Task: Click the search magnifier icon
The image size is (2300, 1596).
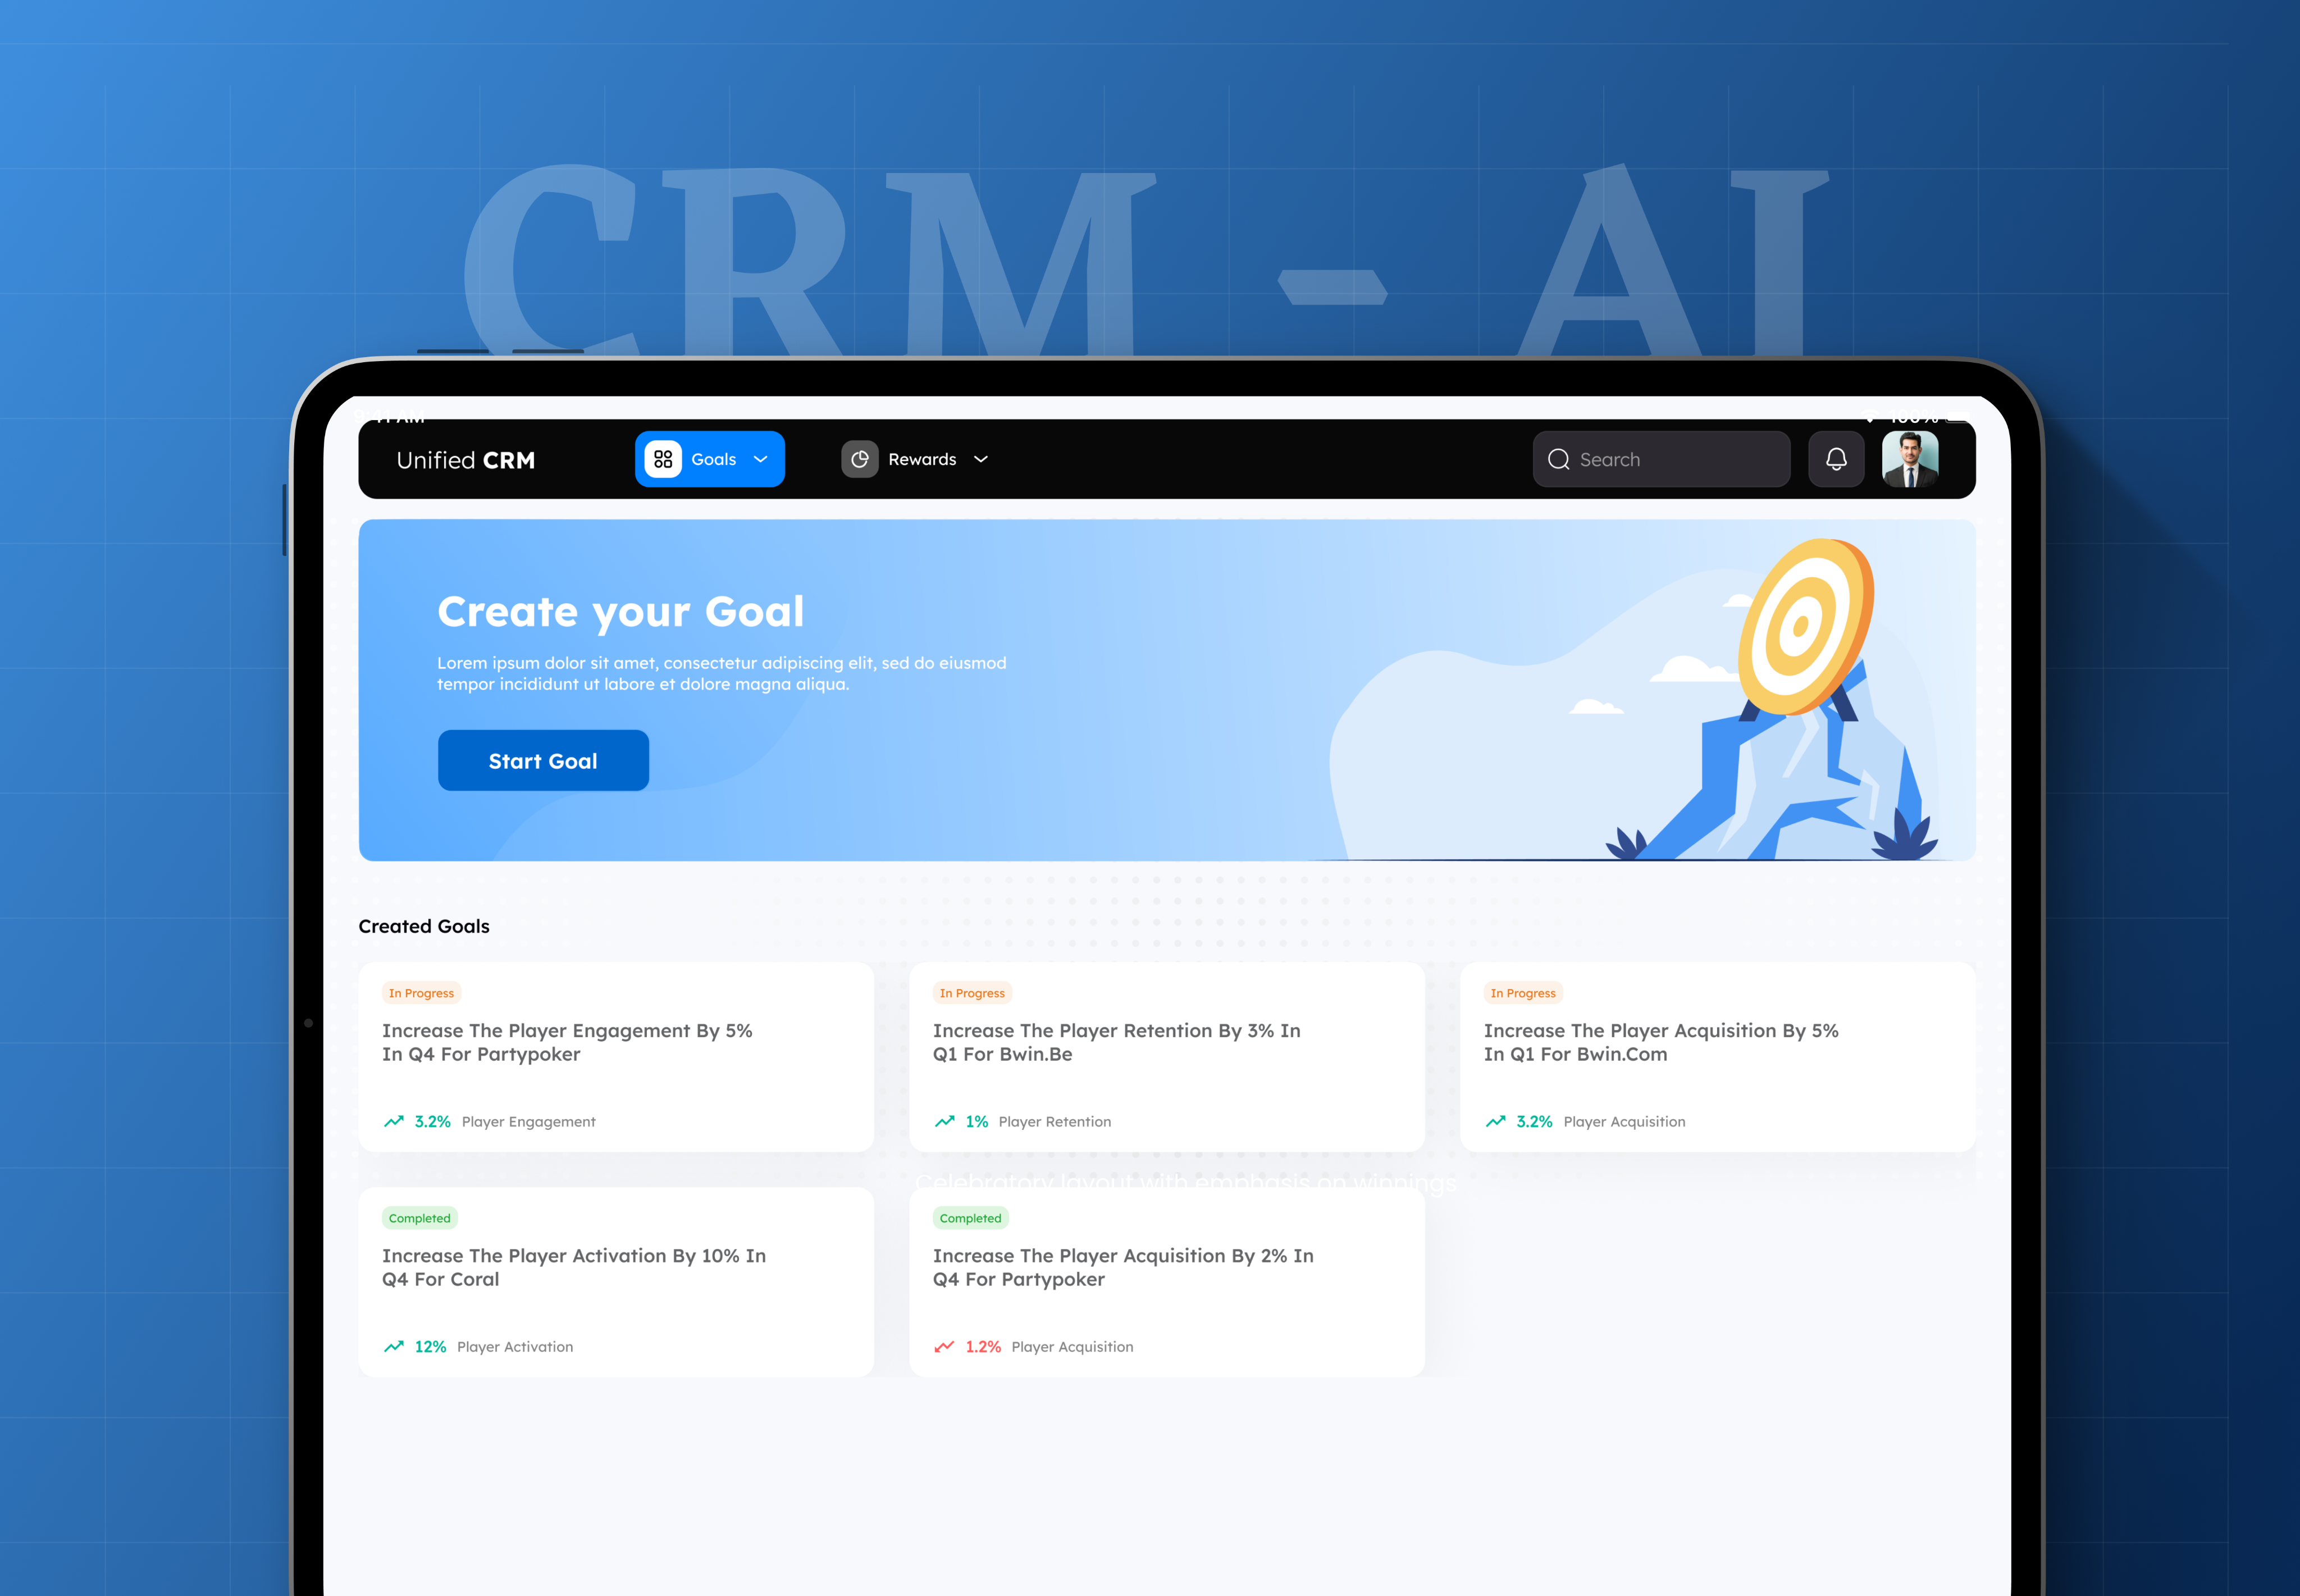Action: coord(1558,459)
